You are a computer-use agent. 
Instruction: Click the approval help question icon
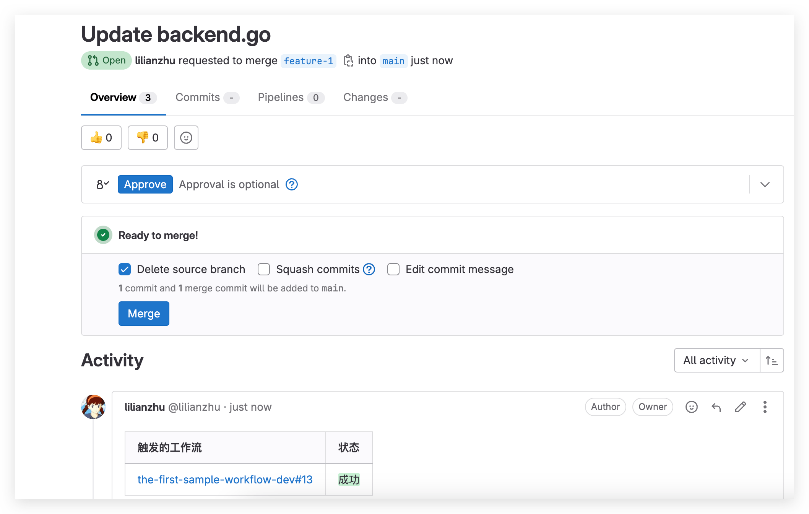click(292, 185)
